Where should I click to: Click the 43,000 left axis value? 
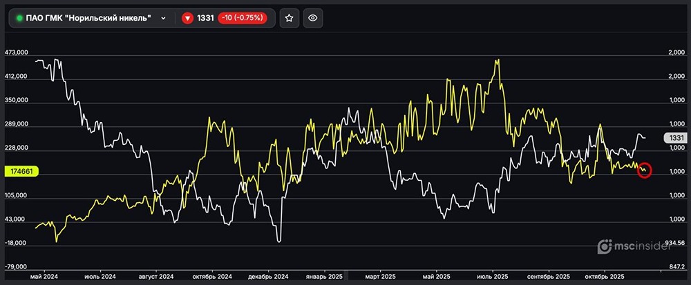coord(16,219)
